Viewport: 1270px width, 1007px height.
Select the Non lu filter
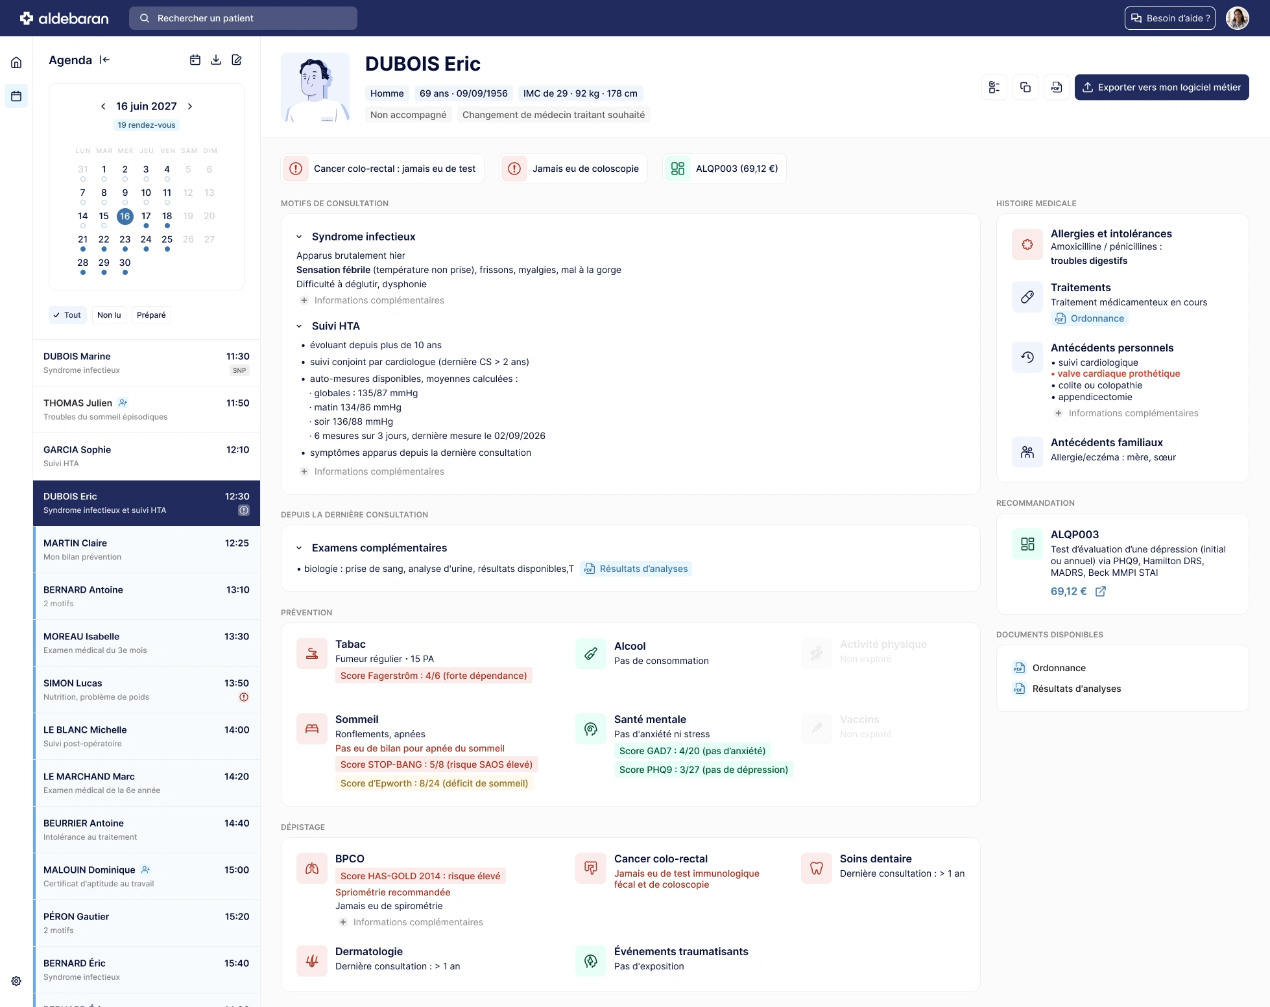click(x=109, y=315)
